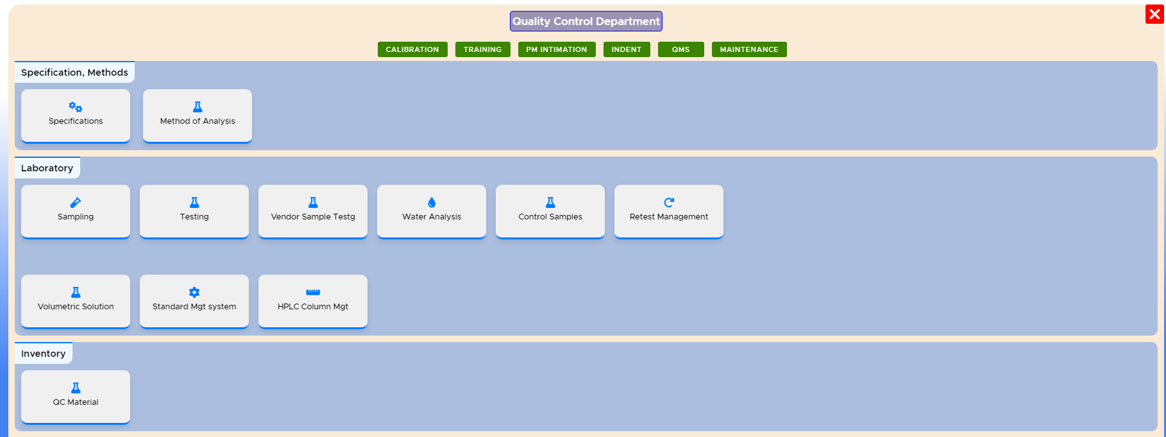Open the Volumetric Solution tile
1166x437 pixels.
click(x=76, y=301)
